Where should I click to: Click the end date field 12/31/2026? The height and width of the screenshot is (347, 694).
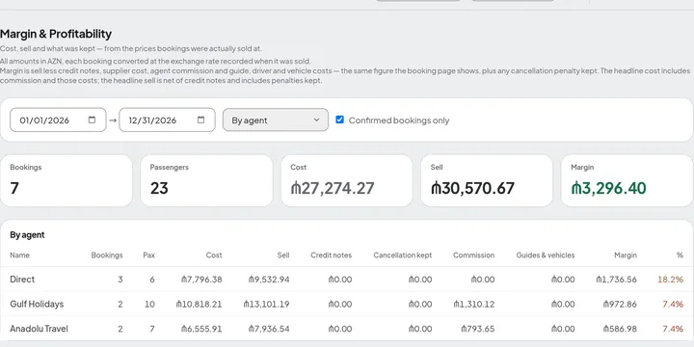click(167, 120)
